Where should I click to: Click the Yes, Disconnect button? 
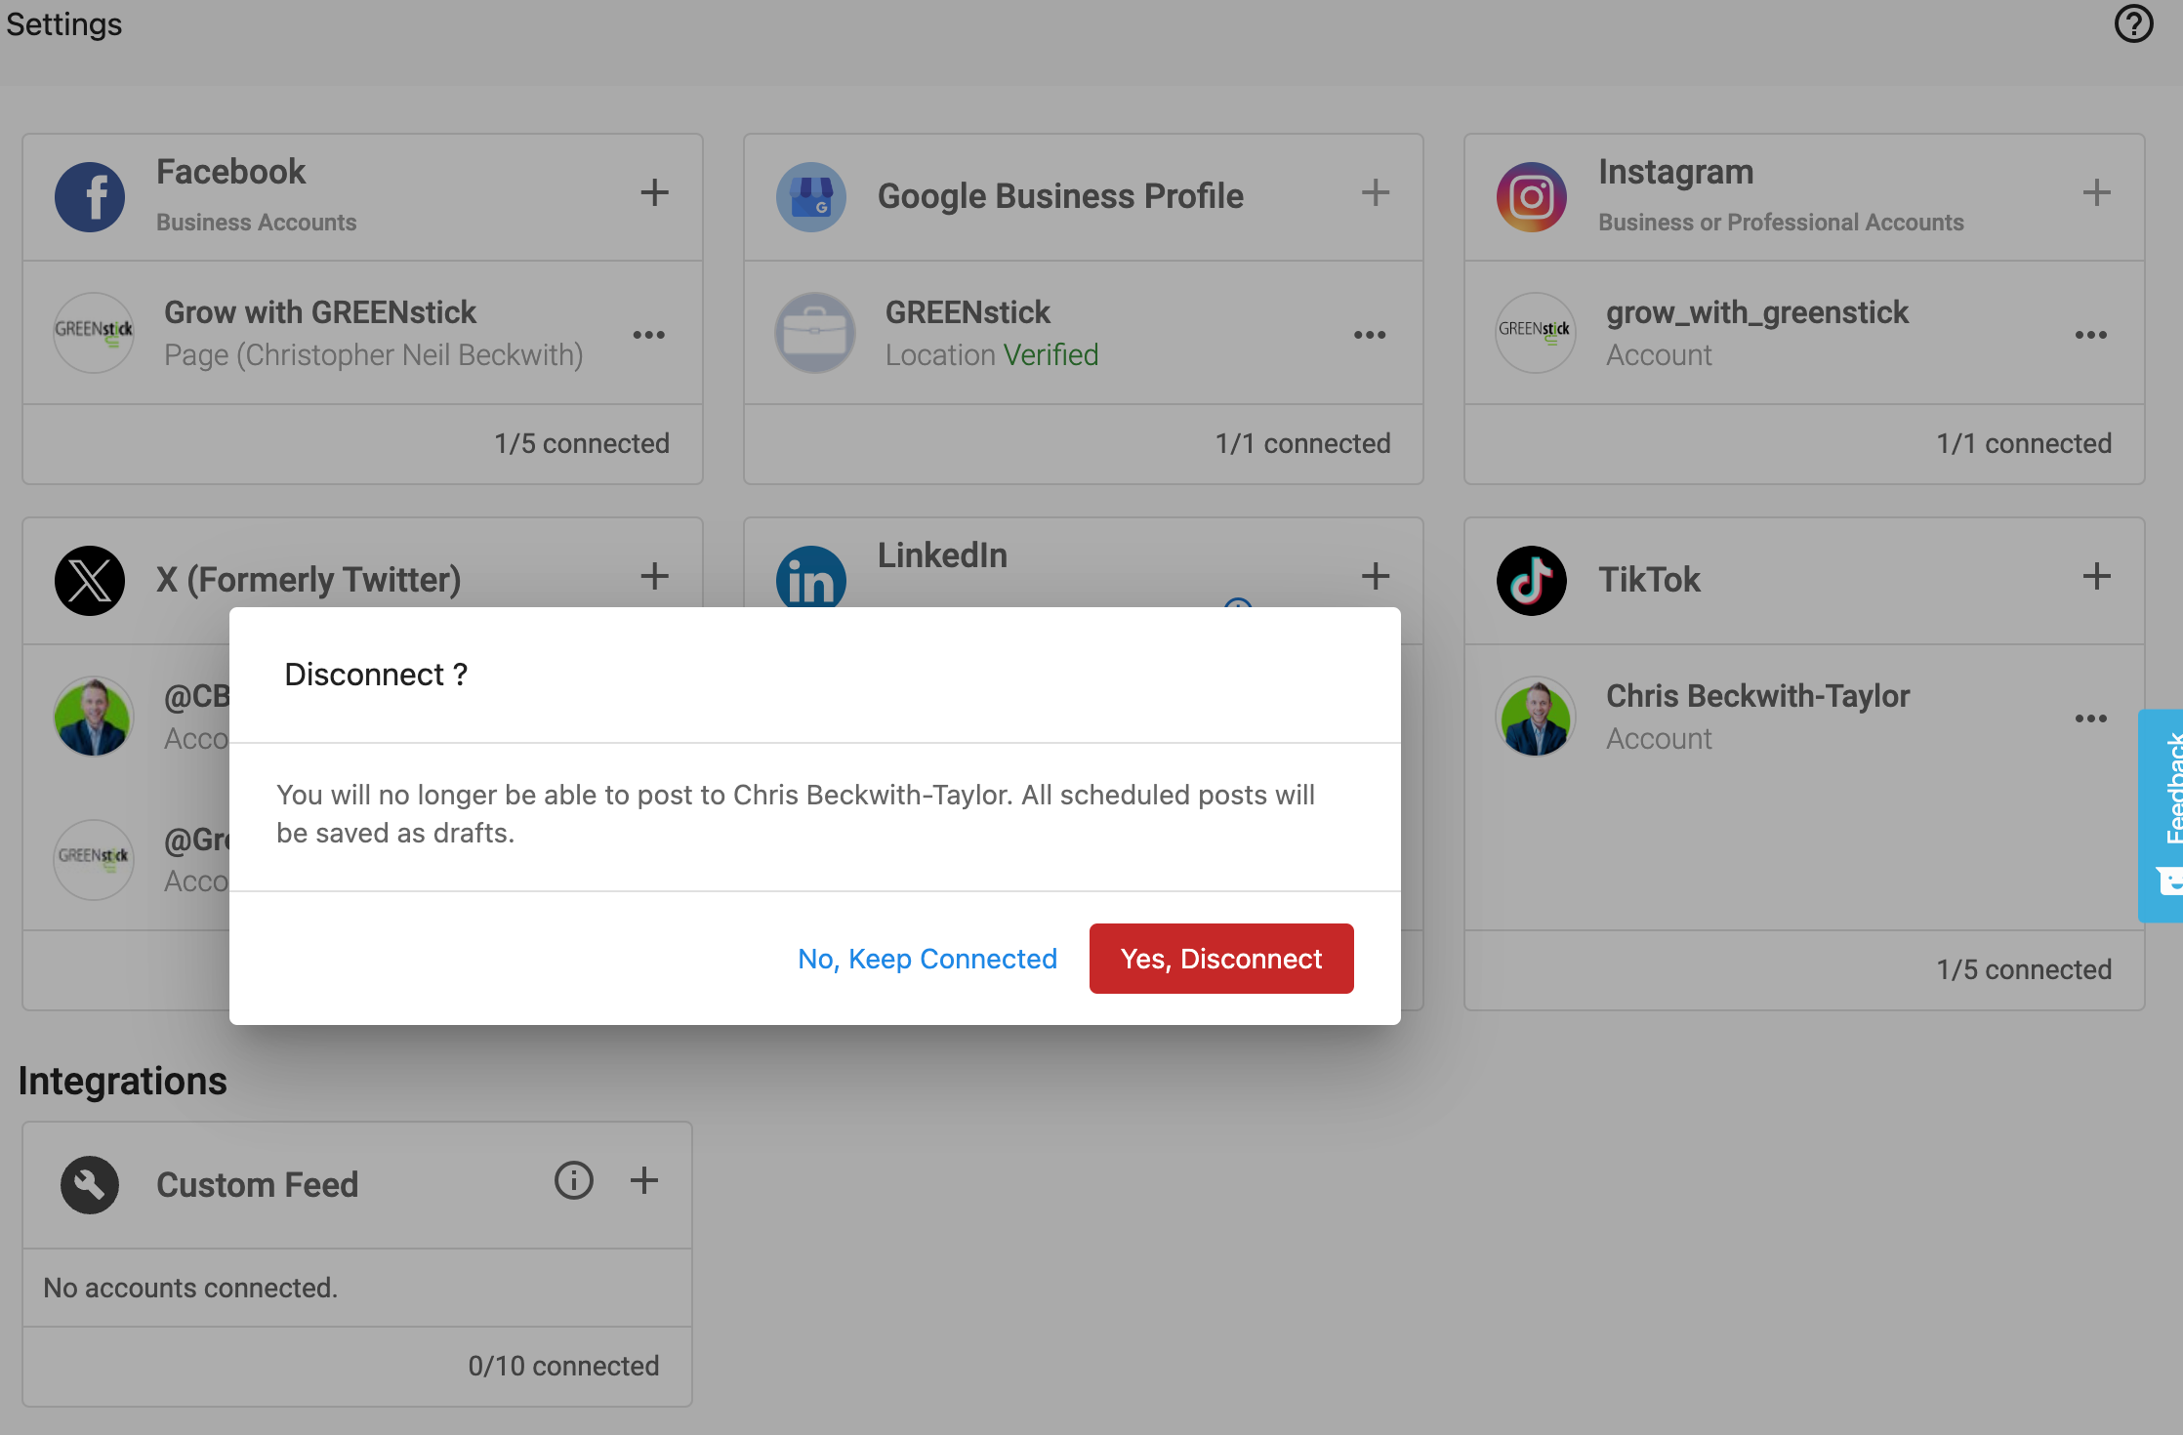click(1220, 959)
